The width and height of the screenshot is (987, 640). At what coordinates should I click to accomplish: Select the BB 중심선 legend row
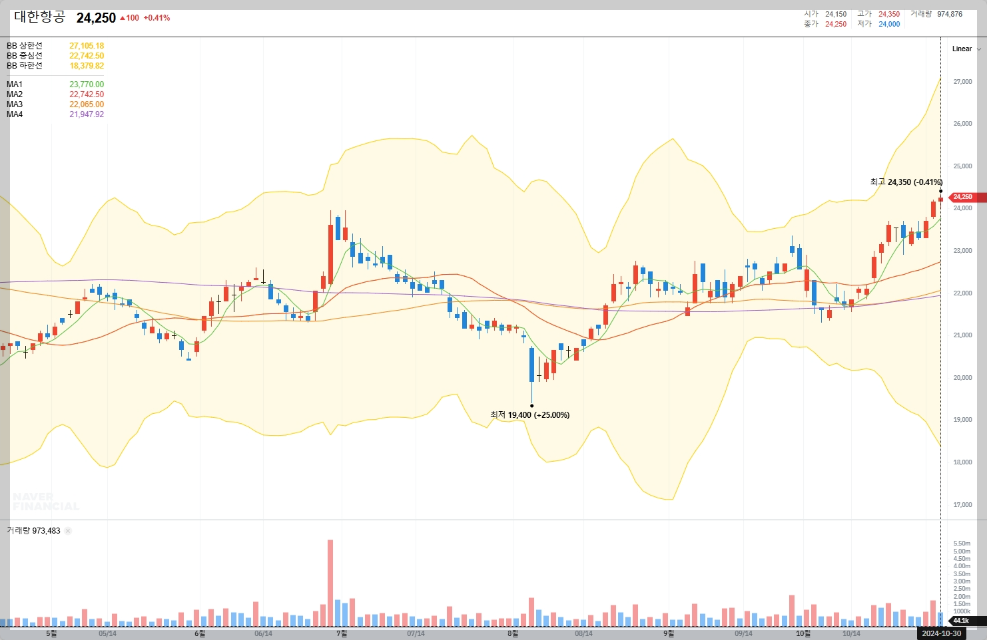(x=55, y=56)
